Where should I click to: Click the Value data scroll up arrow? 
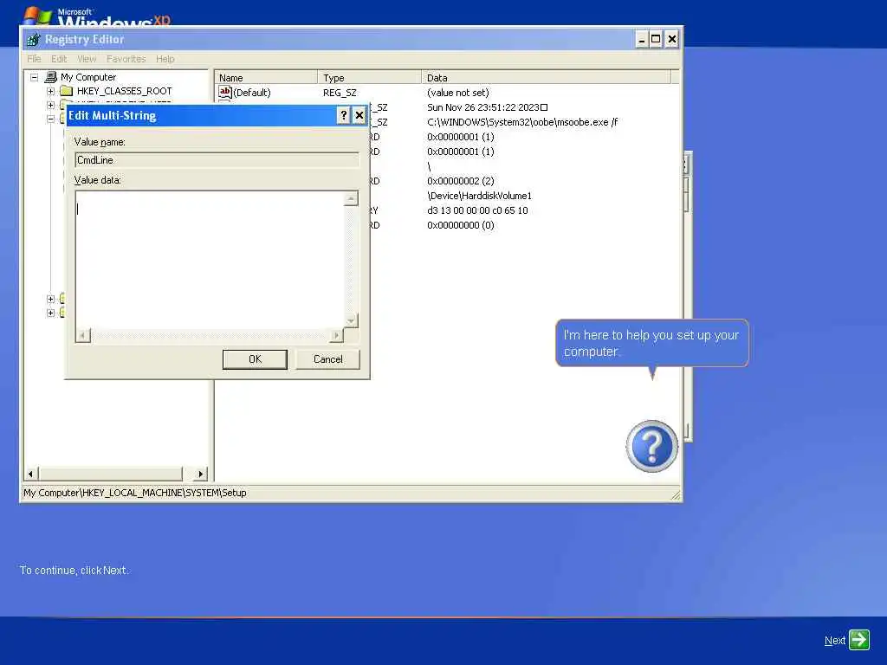tap(352, 198)
